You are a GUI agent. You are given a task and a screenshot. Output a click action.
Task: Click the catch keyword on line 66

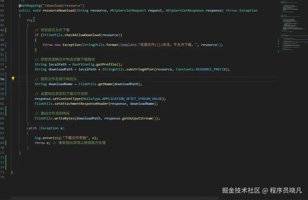point(32,128)
